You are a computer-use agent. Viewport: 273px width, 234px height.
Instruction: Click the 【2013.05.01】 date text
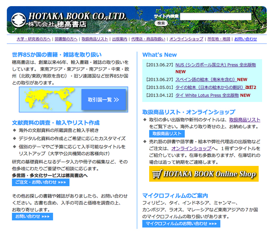tap(159, 88)
